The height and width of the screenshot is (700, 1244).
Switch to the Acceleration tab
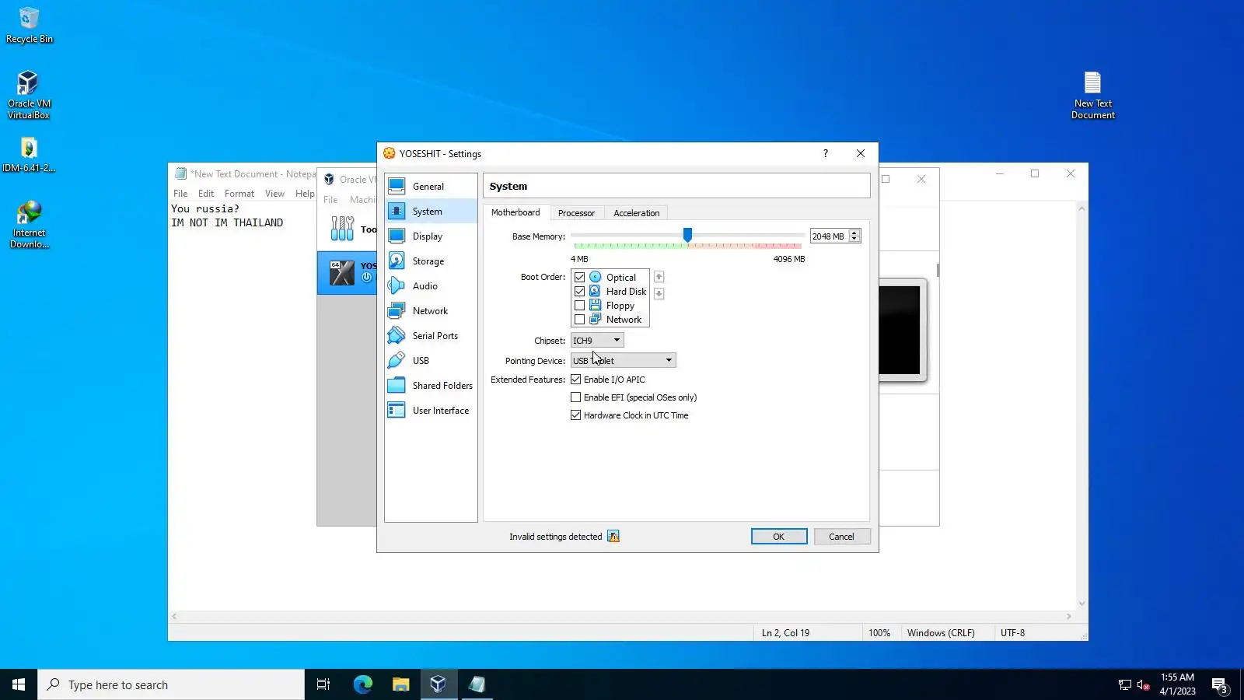click(636, 213)
